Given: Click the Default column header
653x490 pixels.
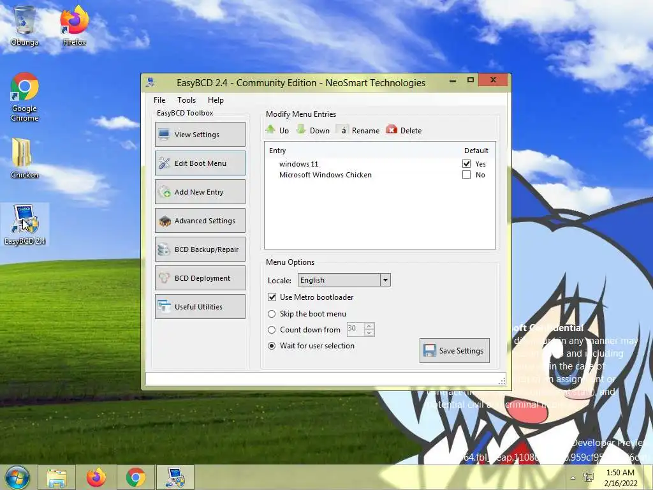Looking at the screenshot, I should coord(476,151).
